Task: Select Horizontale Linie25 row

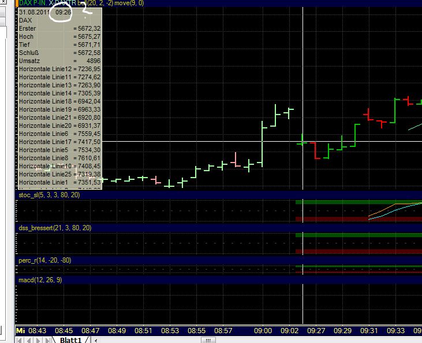Action: pos(59,174)
